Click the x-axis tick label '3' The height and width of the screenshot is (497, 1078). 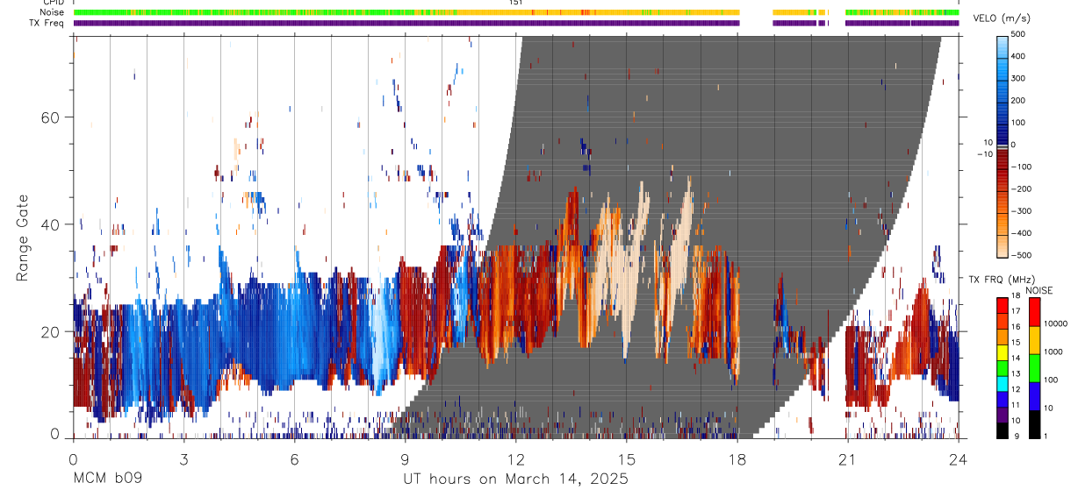(x=183, y=459)
